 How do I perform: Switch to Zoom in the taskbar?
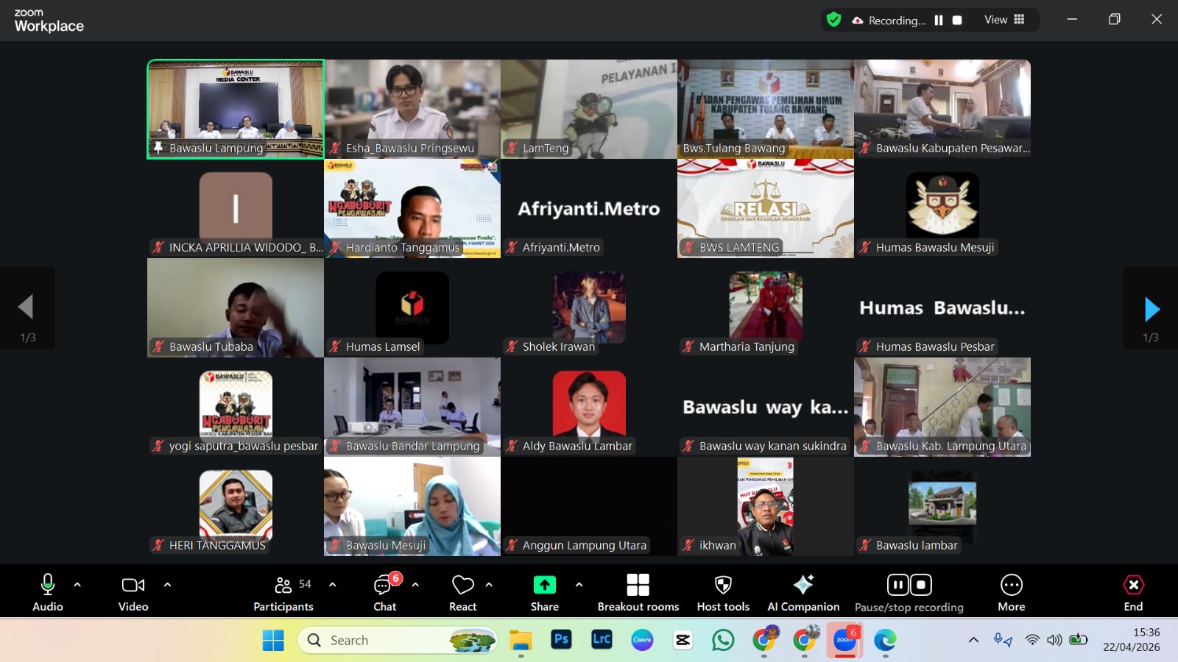[x=844, y=640]
